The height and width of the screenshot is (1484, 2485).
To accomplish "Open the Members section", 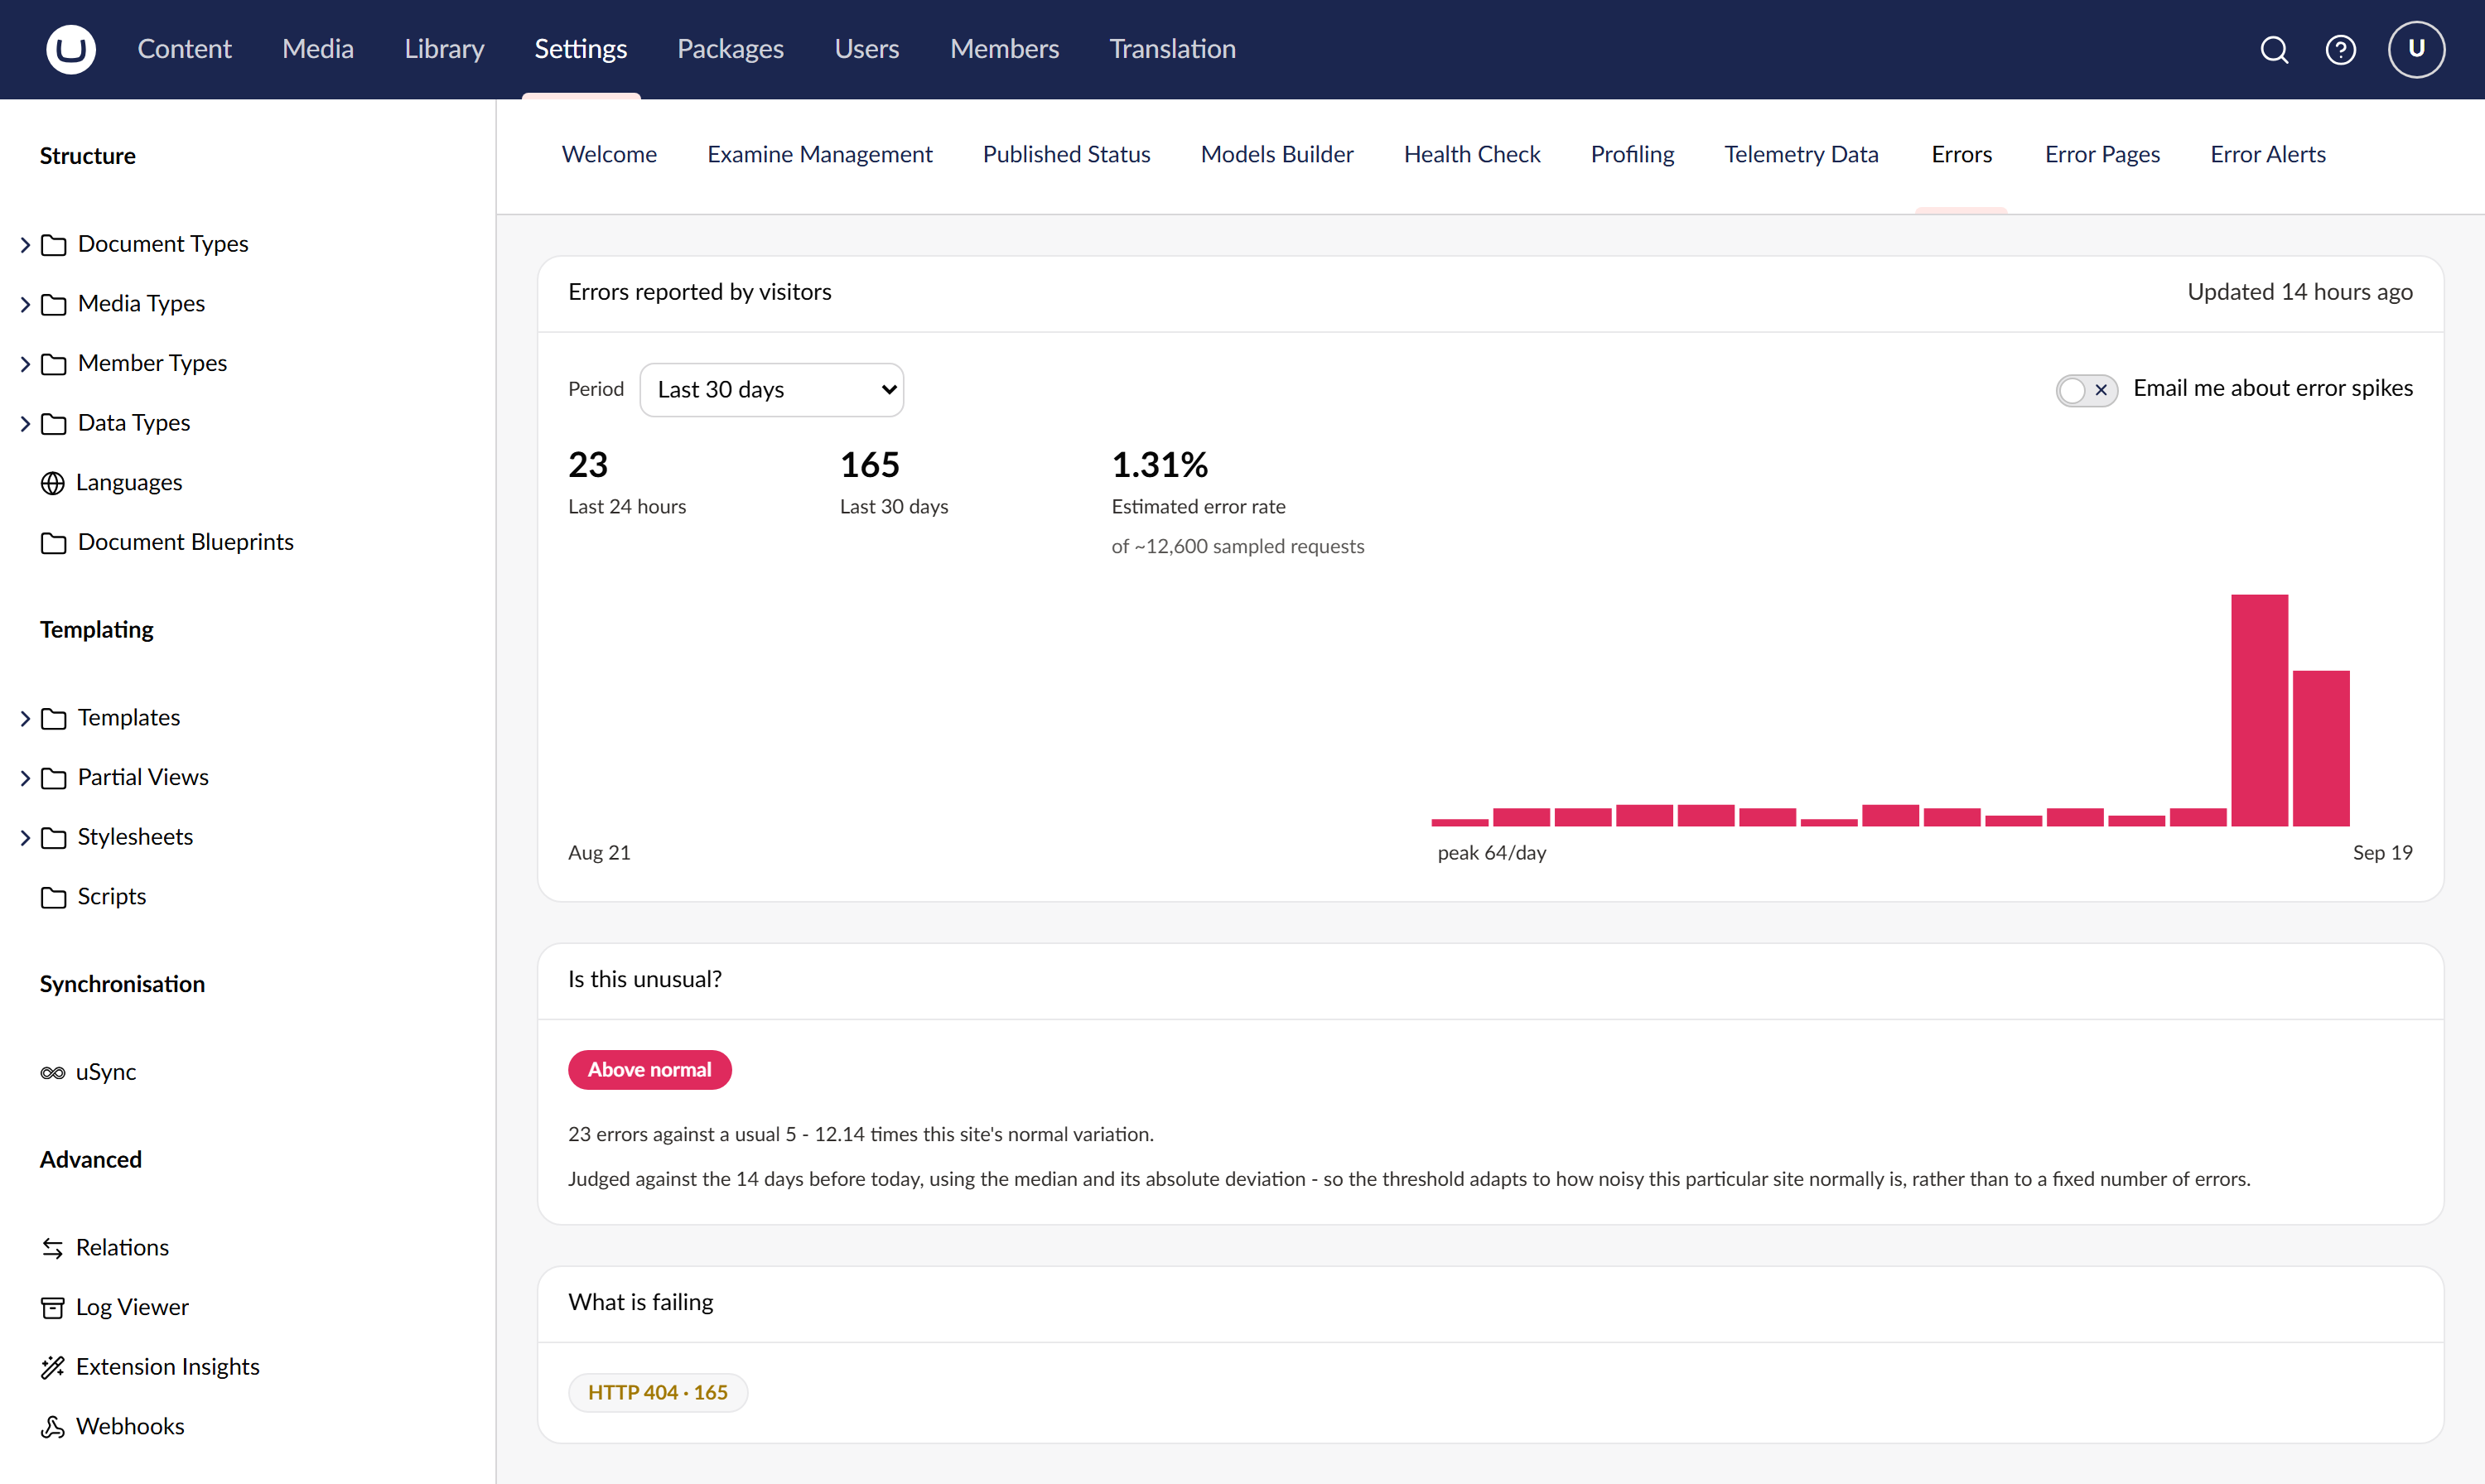I will (x=1004, y=49).
